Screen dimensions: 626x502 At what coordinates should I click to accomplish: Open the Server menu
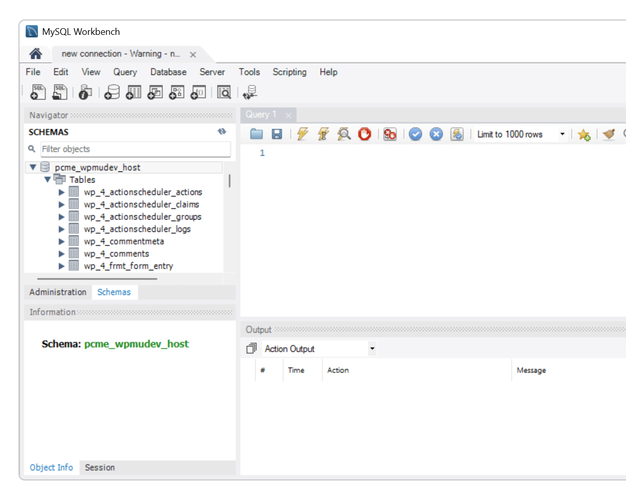point(212,72)
